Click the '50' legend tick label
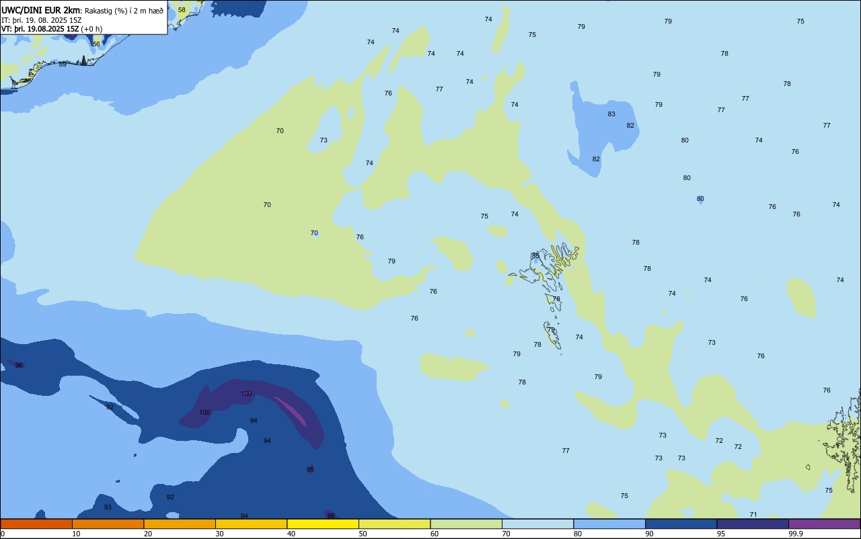Screen dimensions: 861x539 363,534
